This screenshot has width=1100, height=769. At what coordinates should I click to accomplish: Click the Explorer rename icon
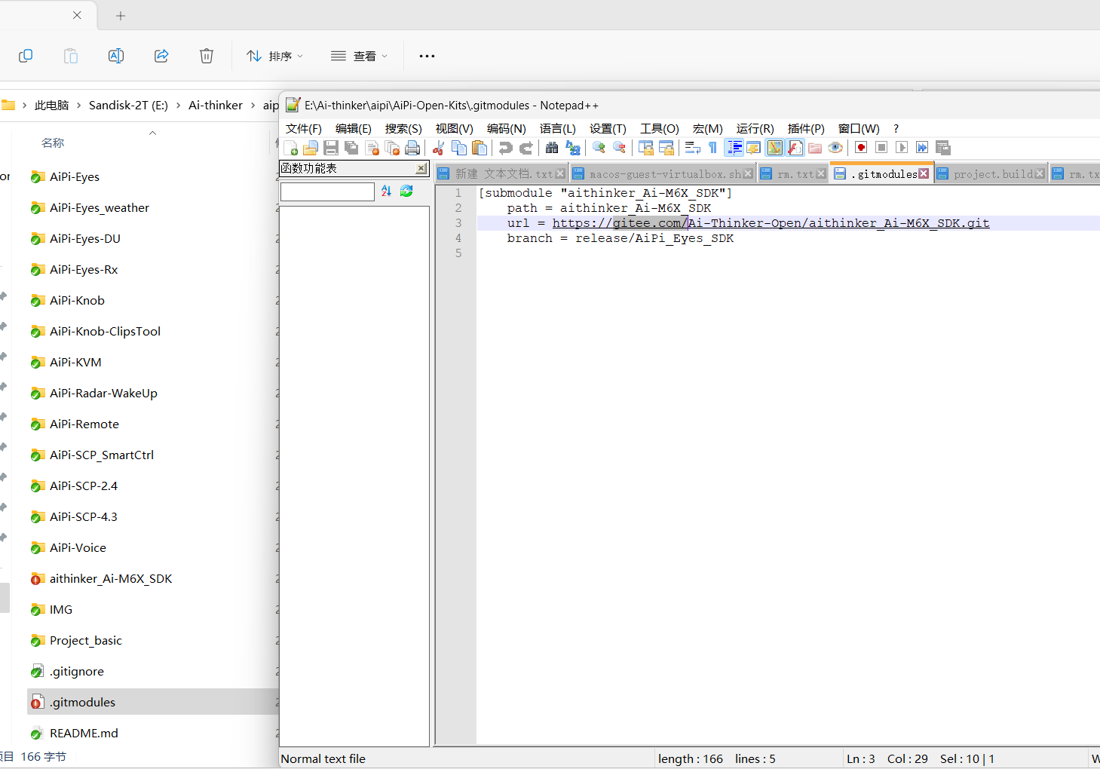tap(116, 56)
